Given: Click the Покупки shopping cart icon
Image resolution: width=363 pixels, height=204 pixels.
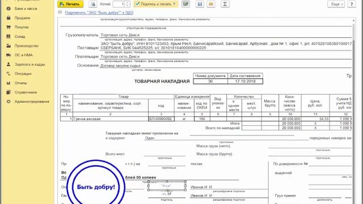Looking at the screenshot, I should coord(9,27).
